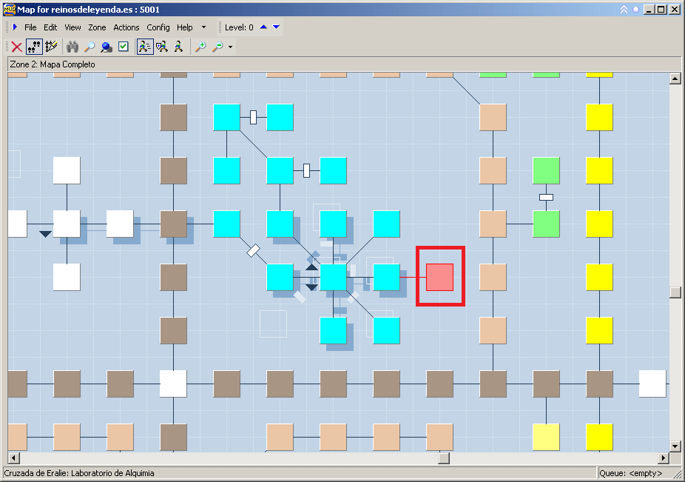685x482 pixels.
Task: Open the Zone menu
Action: click(x=97, y=27)
